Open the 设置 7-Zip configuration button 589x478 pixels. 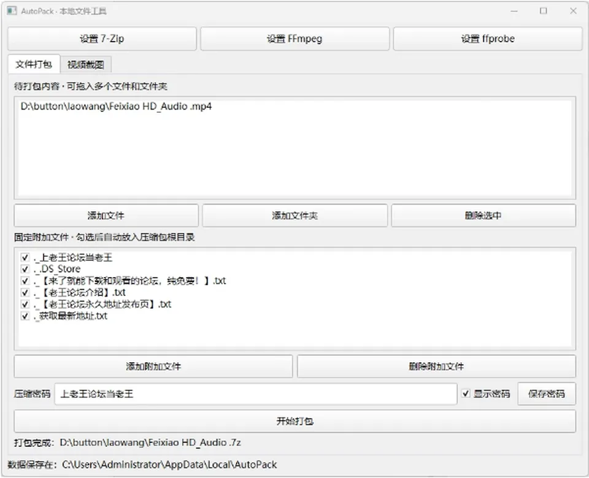pyautogui.click(x=102, y=39)
